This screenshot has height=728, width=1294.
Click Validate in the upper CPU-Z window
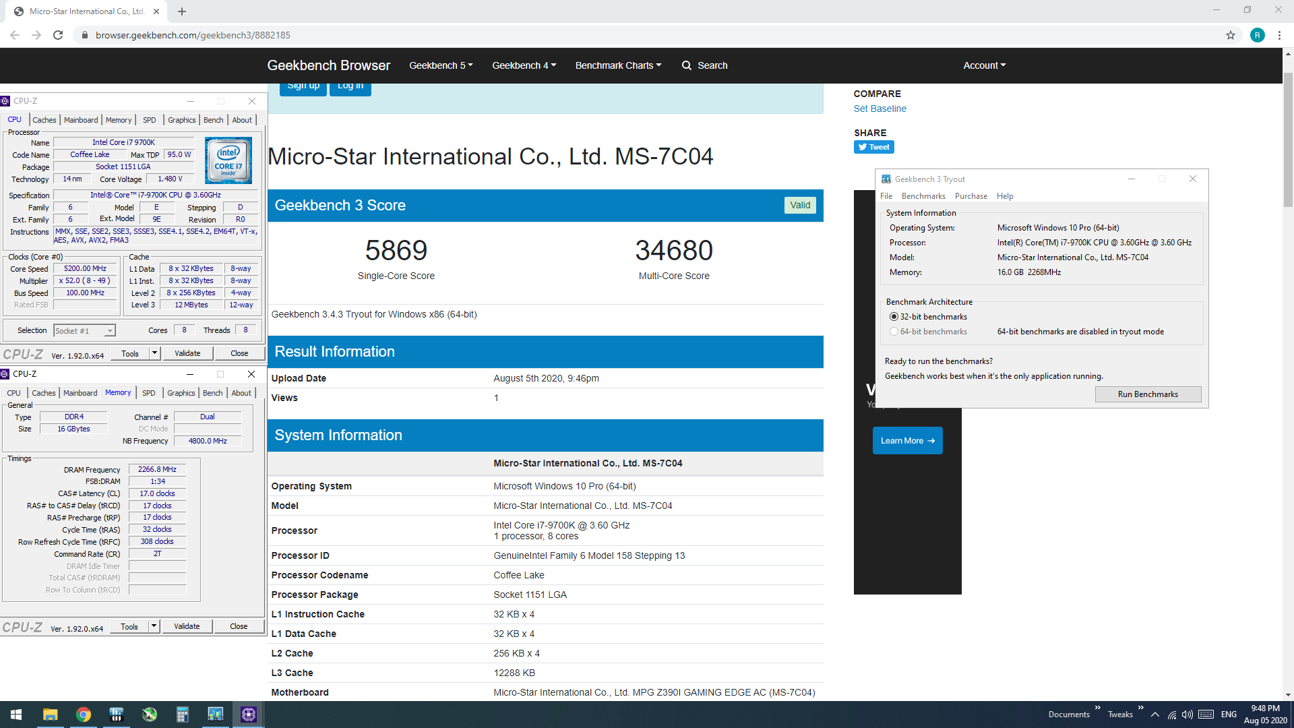[x=187, y=353]
